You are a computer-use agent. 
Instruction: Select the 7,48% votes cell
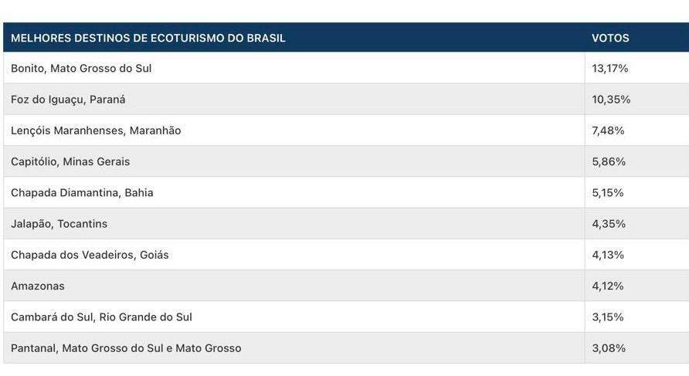pyautogui.click(x=608, y=130)
